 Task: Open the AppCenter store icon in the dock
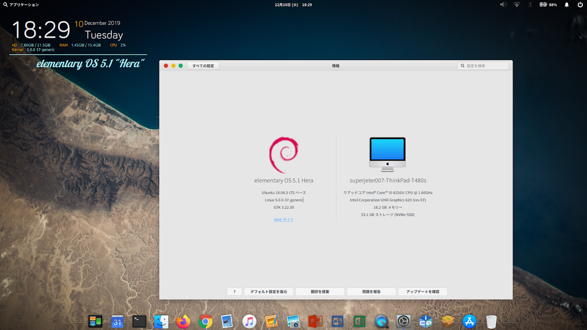pyautogui.click(x=470, y=322)
